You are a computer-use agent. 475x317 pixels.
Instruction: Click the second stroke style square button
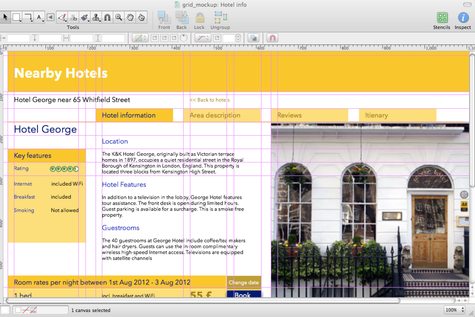165,38
